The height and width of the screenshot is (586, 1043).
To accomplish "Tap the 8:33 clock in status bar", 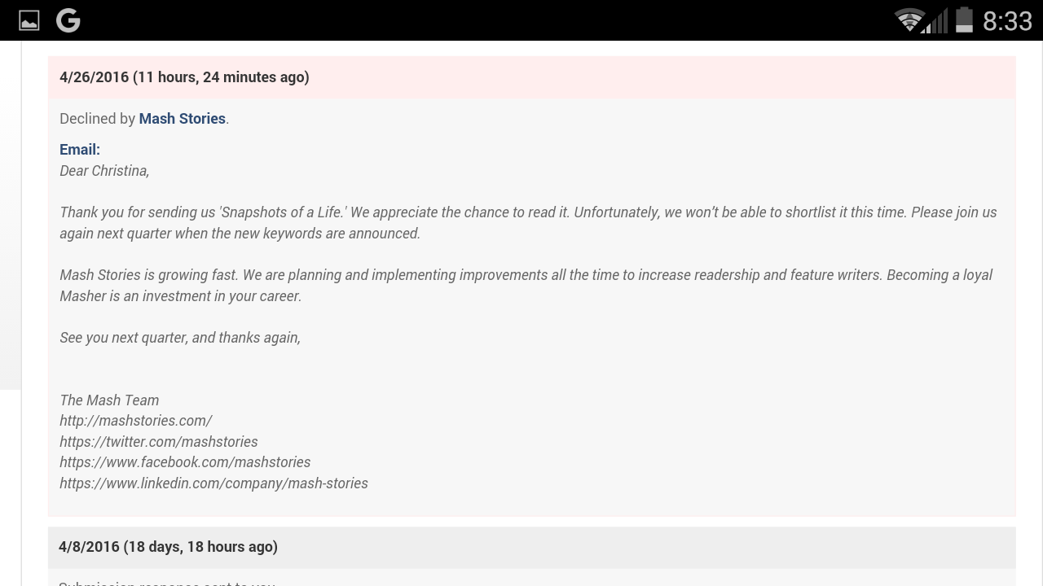I will [1007, 20].
